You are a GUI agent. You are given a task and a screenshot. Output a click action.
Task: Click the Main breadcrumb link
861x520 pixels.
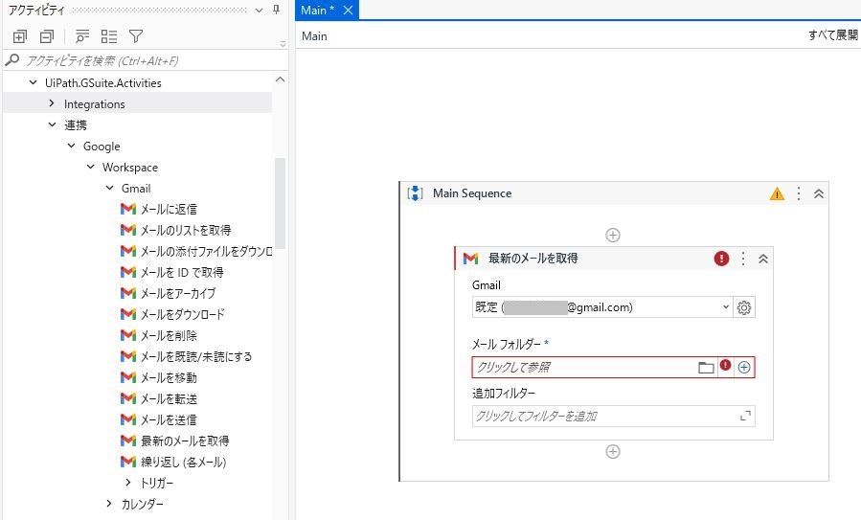click(314, 36)
